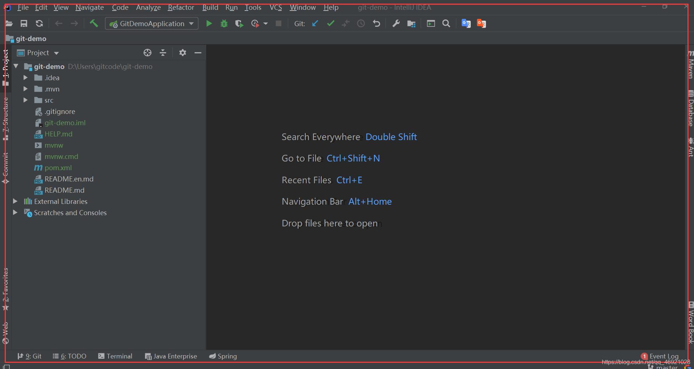Expand the .mvn folder
This screenshot has height=369, width=694.
[25, 89]
